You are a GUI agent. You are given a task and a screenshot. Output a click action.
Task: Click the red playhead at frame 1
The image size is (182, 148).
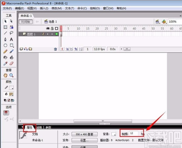[x=61, y=28]
